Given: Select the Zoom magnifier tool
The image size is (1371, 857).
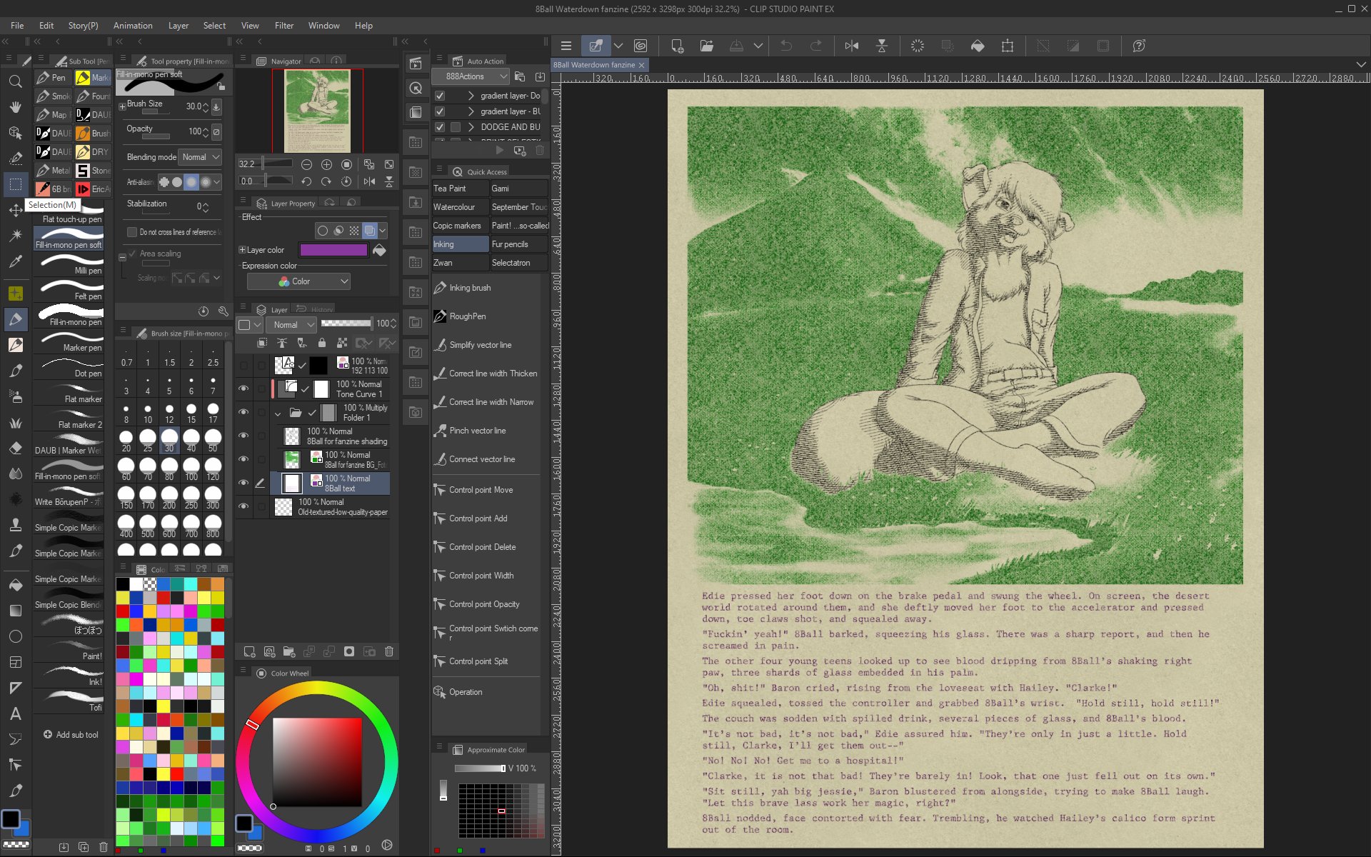Looking at the screenshot, I should point(15,81).
